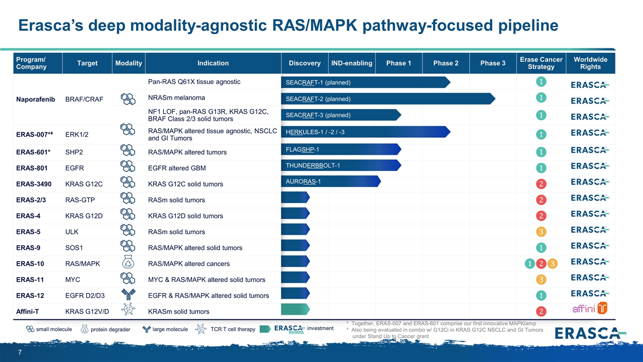Click the small molecule icon for ERAS-2/3
The height and width of the screenshot is (362, 643).
pyautogui.click(x=129, y=199)
